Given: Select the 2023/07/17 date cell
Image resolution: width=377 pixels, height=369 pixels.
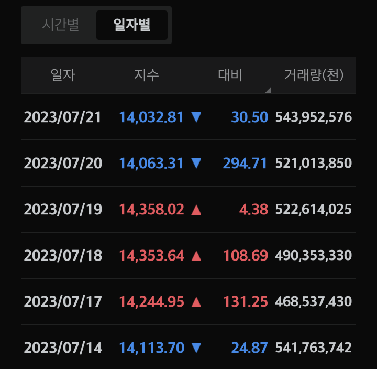Looking at the screenshot, I should (63, 302).
